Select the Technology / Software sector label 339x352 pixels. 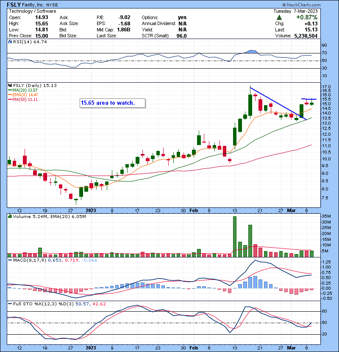tap(33, 11)
